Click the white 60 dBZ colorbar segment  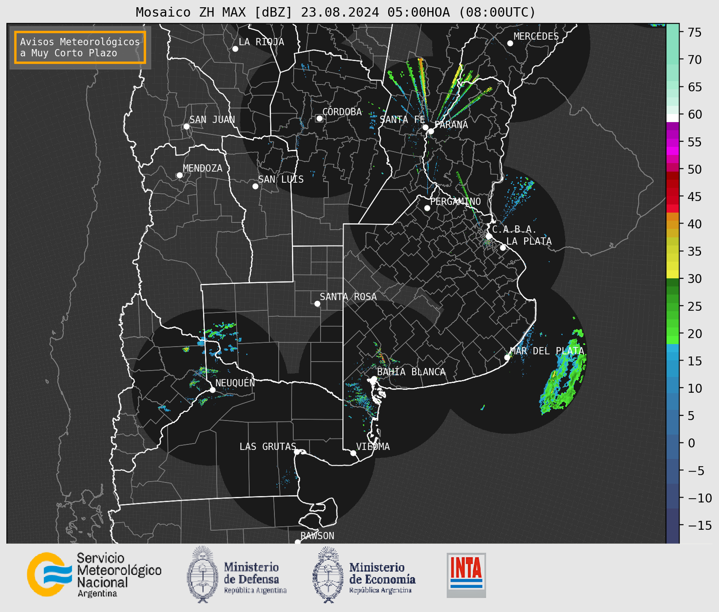click(x=673, y=118)
